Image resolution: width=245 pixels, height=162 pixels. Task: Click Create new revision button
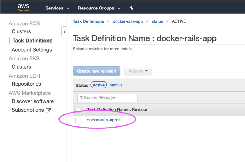pos(97,71)
